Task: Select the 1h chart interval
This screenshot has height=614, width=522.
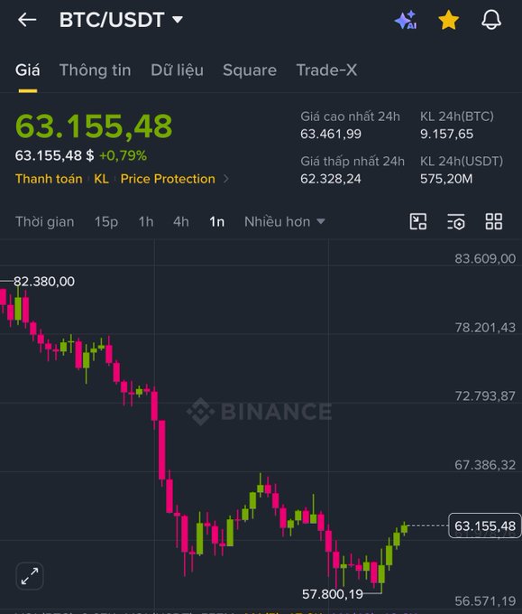Action: [146, 222]
